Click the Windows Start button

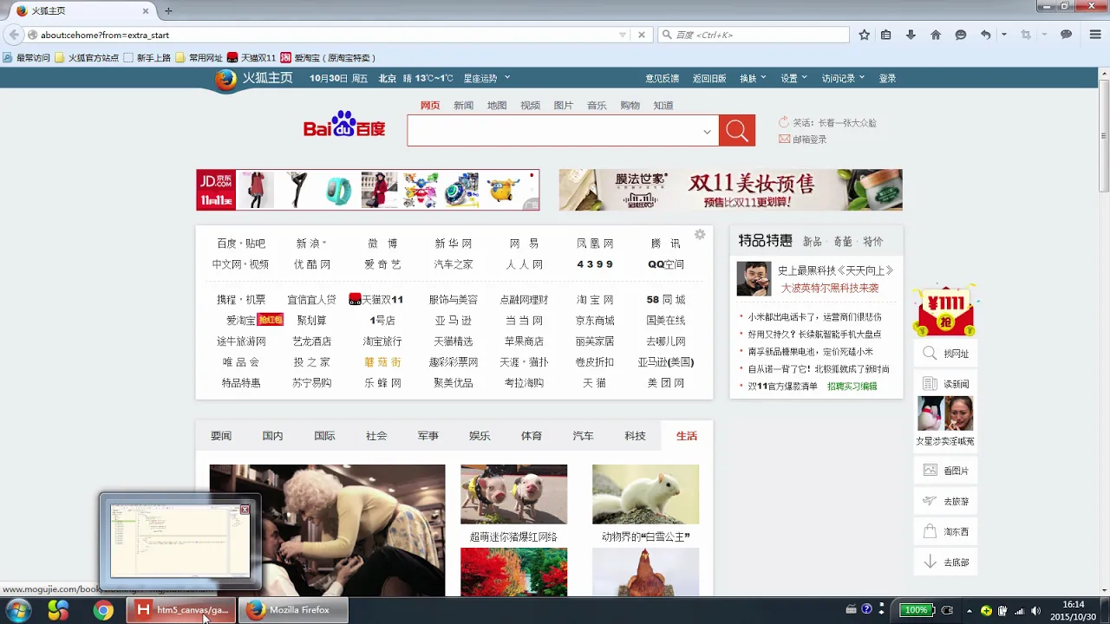pyautogui.click(x=18, y=610)
